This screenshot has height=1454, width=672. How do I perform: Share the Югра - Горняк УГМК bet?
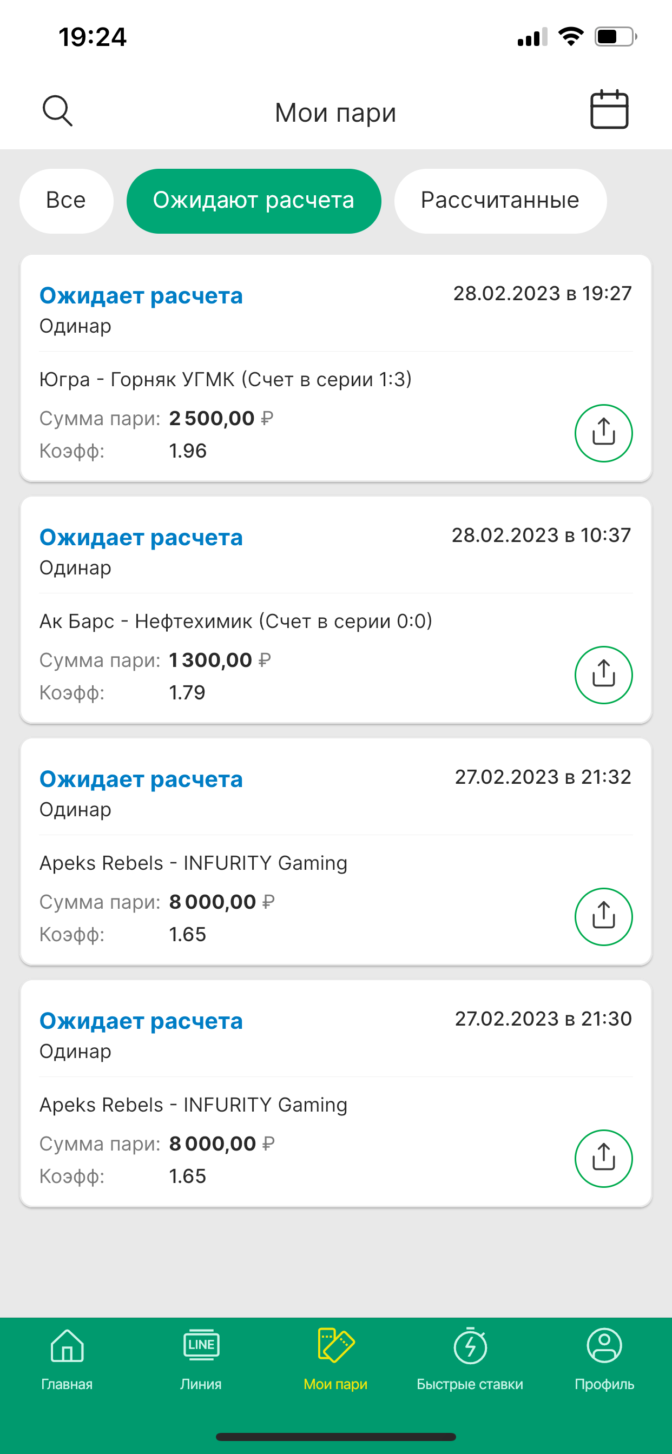tap(603, 433)
